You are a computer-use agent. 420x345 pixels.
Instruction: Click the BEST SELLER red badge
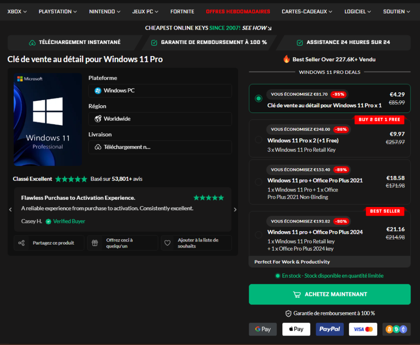(385, 211)
